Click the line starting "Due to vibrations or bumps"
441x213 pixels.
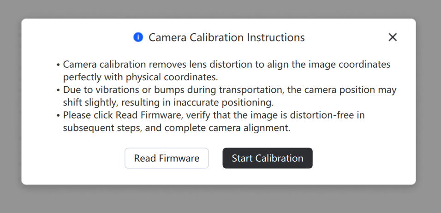tap(230, 90)
